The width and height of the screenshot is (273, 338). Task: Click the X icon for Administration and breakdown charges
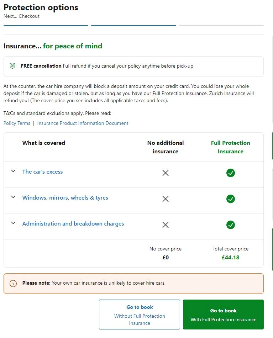pyautogui.click(x=166, y=225)
